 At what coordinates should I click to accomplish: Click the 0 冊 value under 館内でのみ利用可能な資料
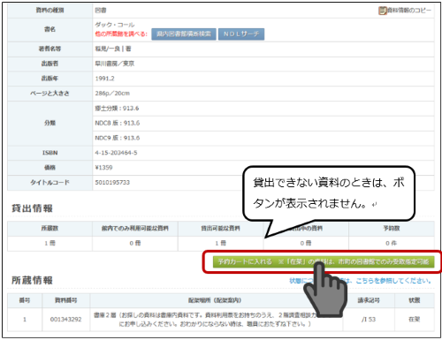click(135, 243)
